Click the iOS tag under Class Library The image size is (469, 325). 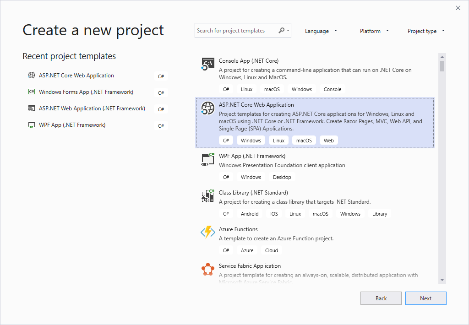pyautogui.click(x=274, y=214)
